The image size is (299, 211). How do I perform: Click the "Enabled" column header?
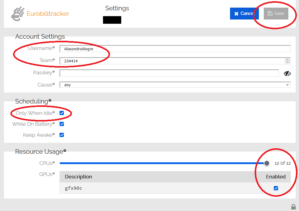[276, 177]
